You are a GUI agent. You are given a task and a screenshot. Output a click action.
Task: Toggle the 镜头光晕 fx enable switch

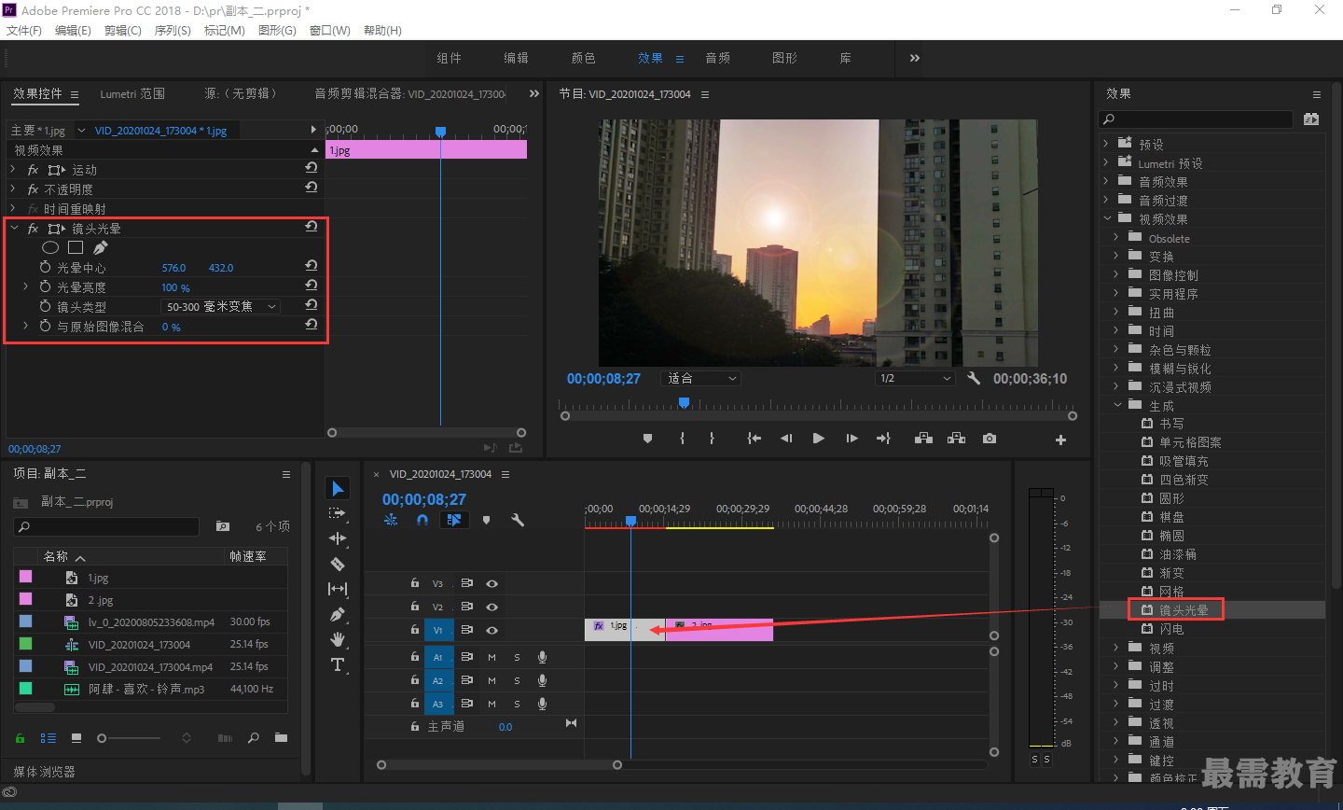(33, 229)
